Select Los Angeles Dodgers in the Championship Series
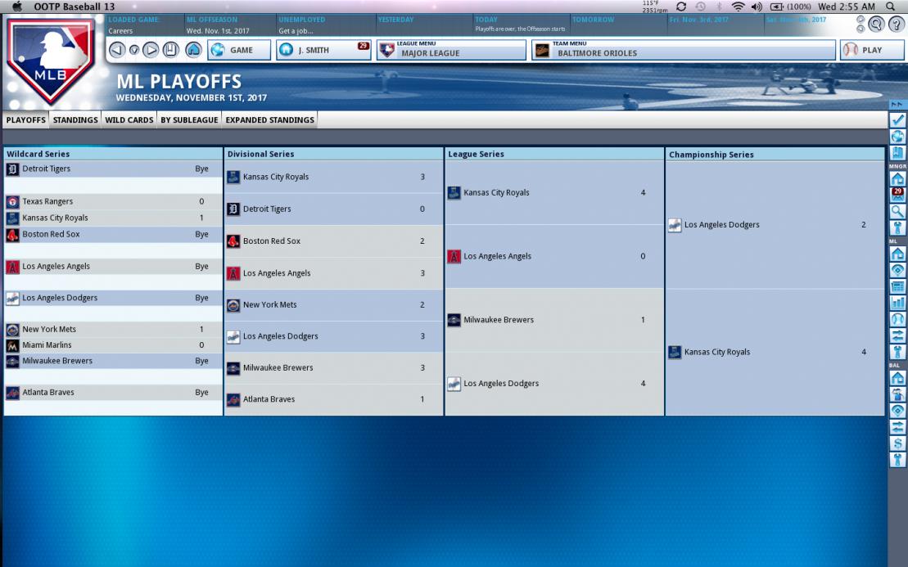This screenshot has width=908, height=567. click(x=721, y=224)
